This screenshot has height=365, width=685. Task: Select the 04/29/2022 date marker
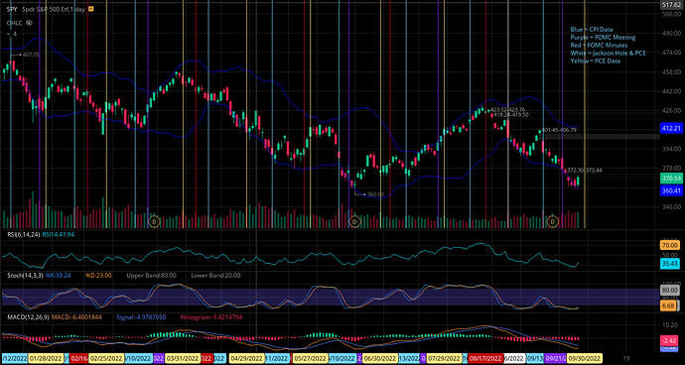(x=247, y=358)
